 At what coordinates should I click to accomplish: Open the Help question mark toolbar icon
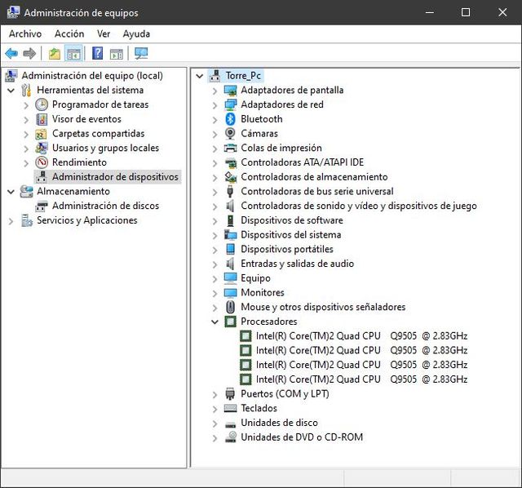(x=98, y=53)
